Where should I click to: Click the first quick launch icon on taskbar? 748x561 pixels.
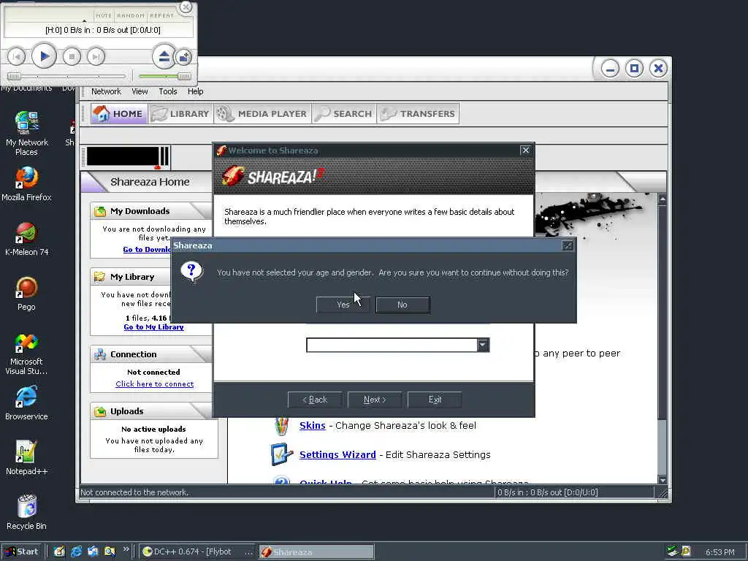(x=59, y=552)
